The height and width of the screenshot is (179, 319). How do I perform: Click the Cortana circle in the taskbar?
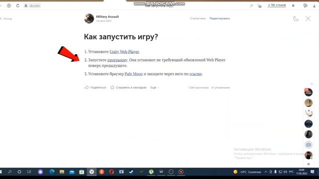coord(19,172)
